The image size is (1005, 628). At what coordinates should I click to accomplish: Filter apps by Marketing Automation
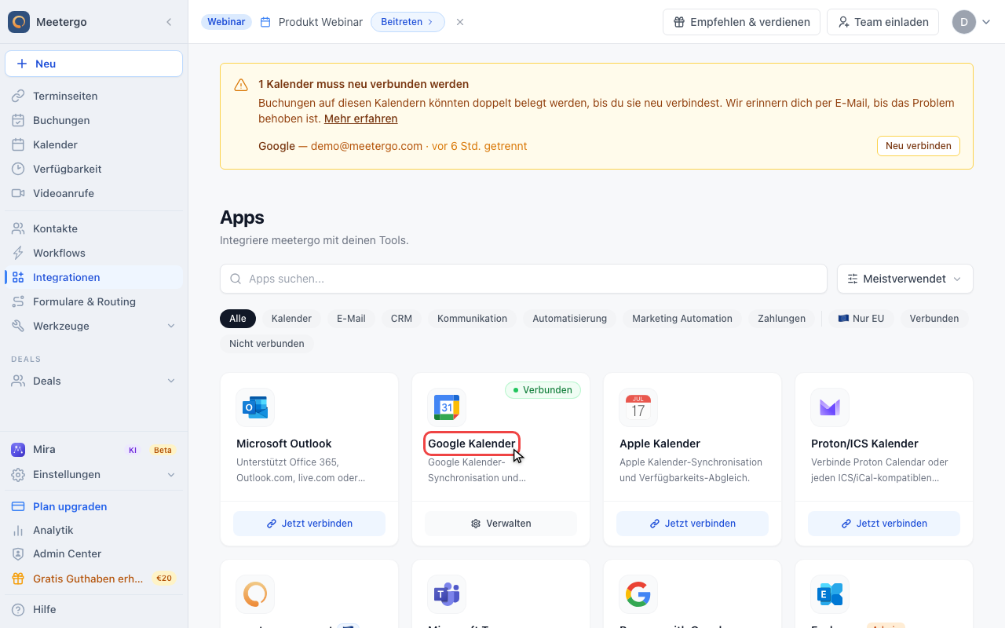click(x=682, y=319)
